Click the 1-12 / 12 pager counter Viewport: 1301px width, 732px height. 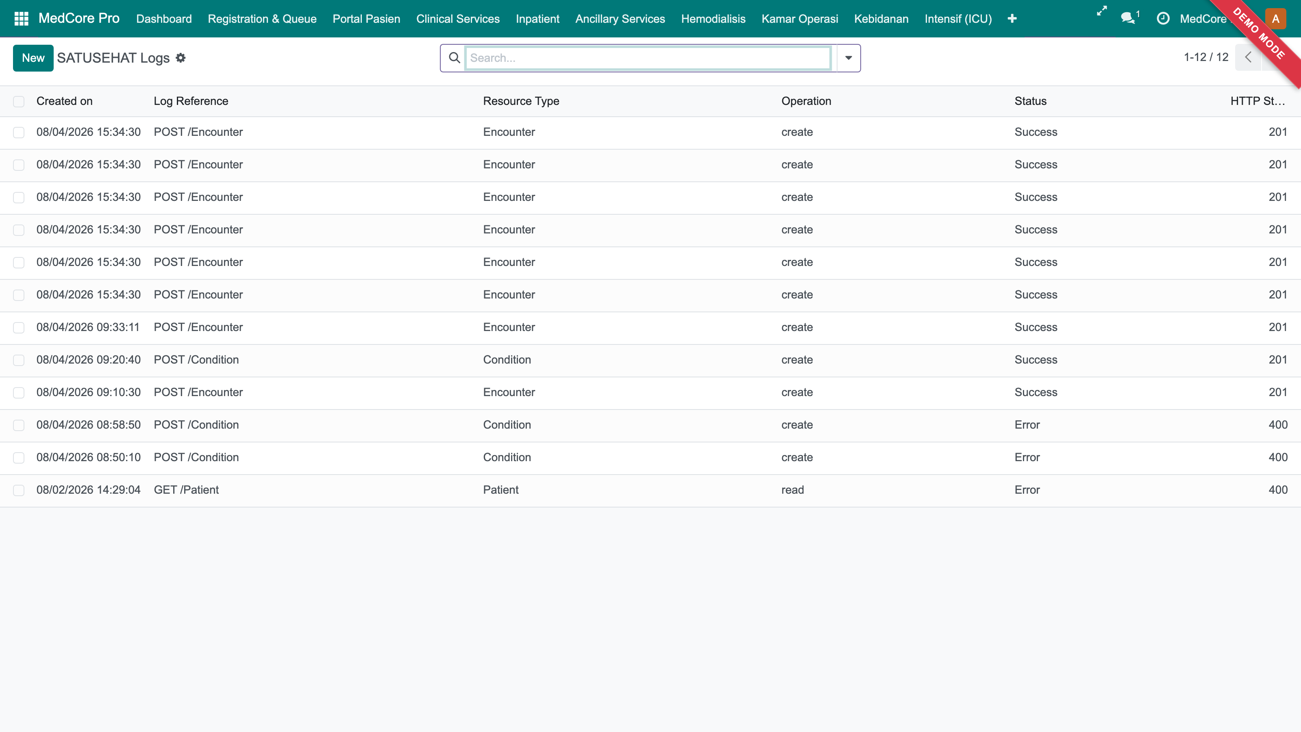pyautogui.click(x=1206, y=57)
